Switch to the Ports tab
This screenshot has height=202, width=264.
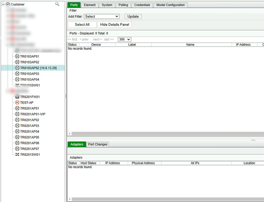tap(74, 5)
